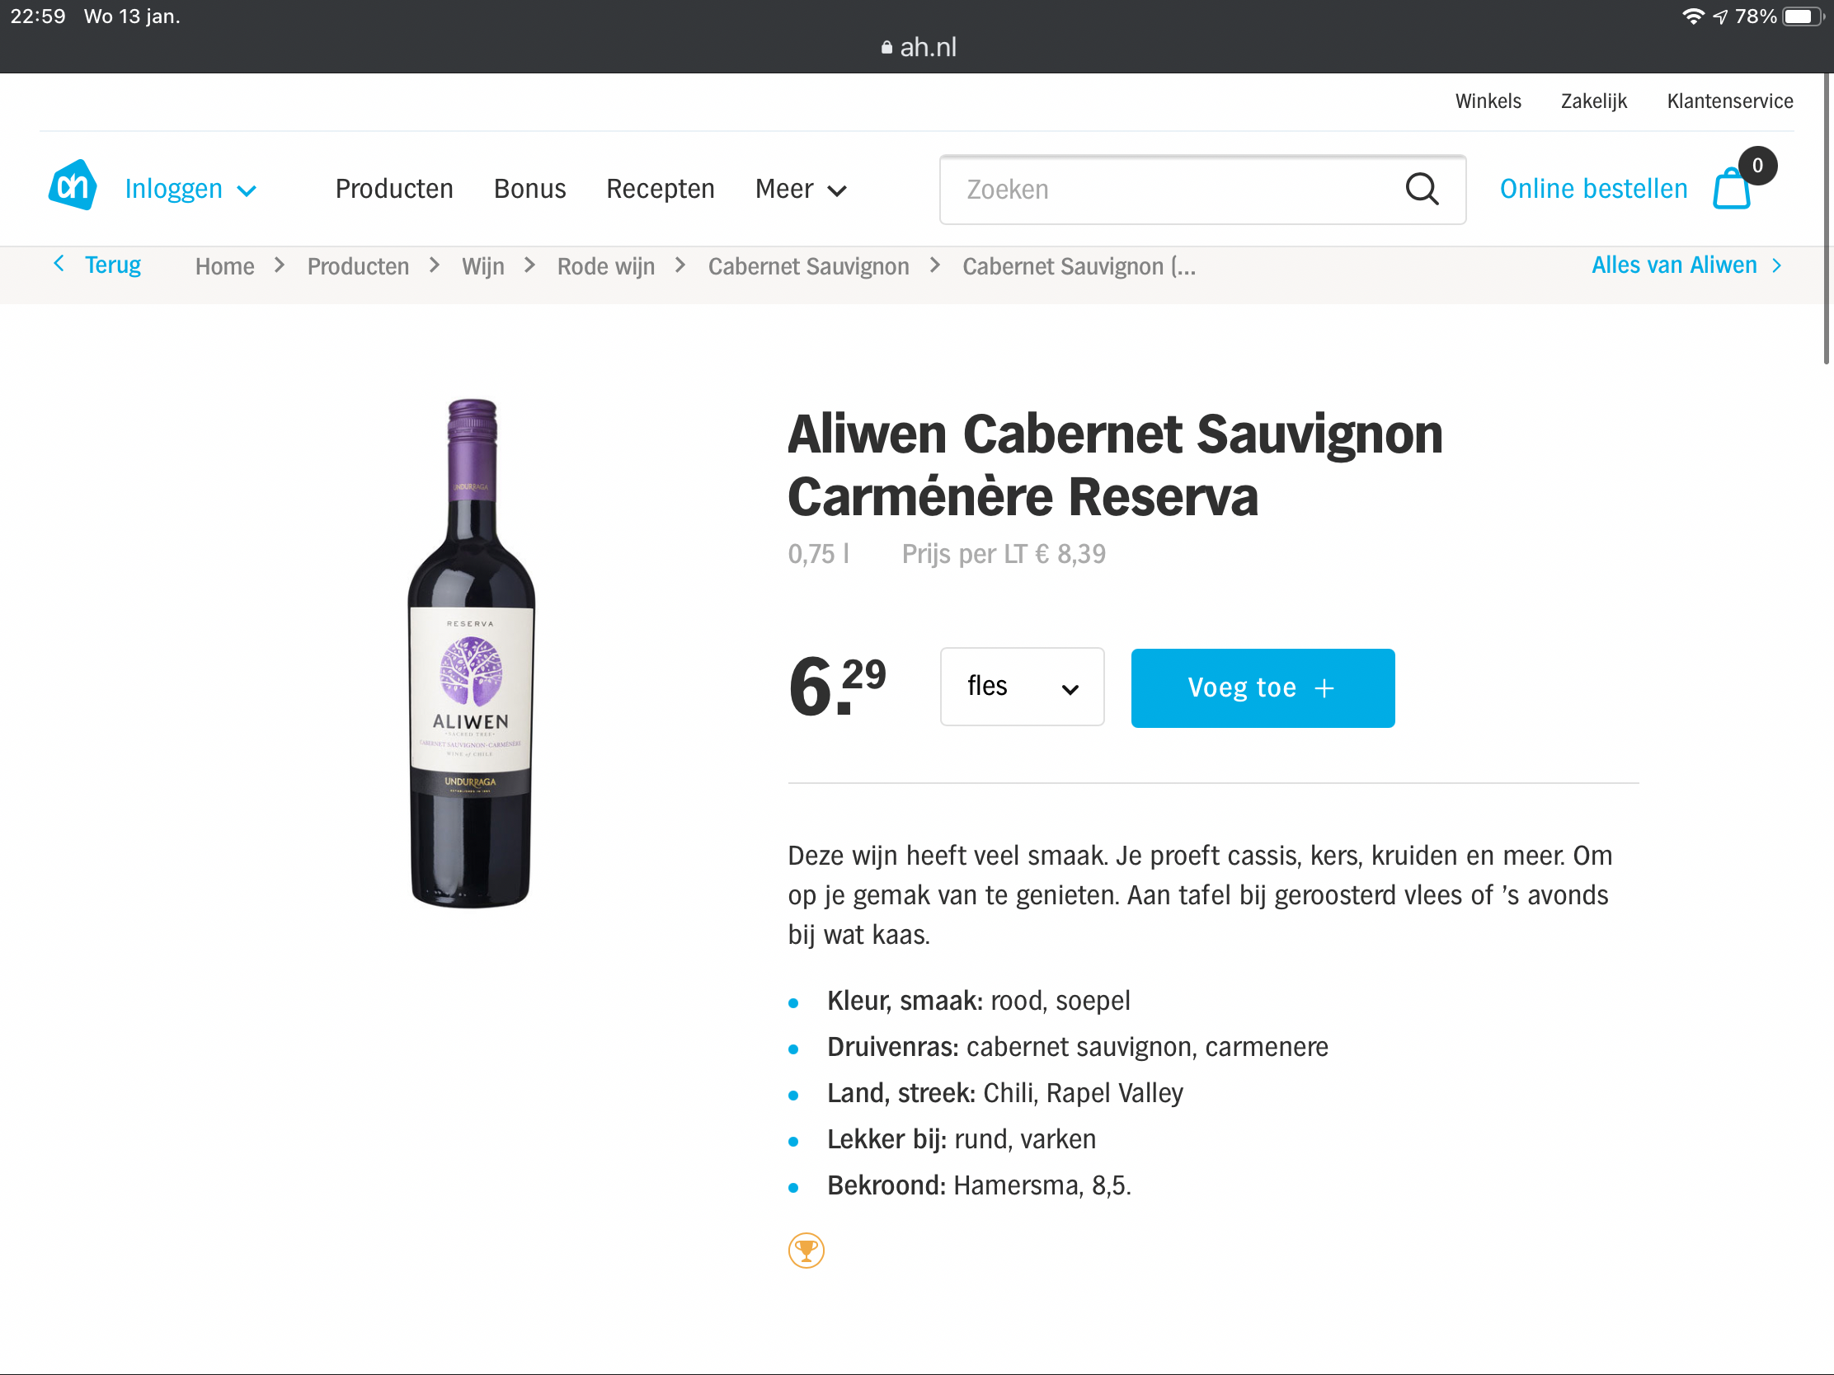This screenshot has width=1834, height=1375.
Task: Tap the lock icon next to ah.nl
Action: coord(886,48)
